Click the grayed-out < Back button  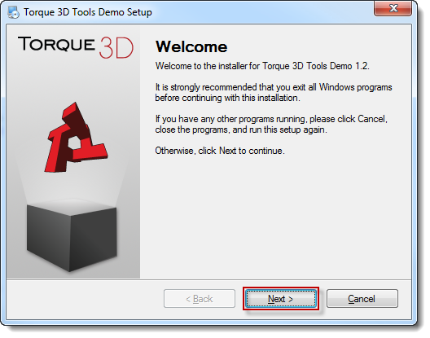(x=200, y=298)
